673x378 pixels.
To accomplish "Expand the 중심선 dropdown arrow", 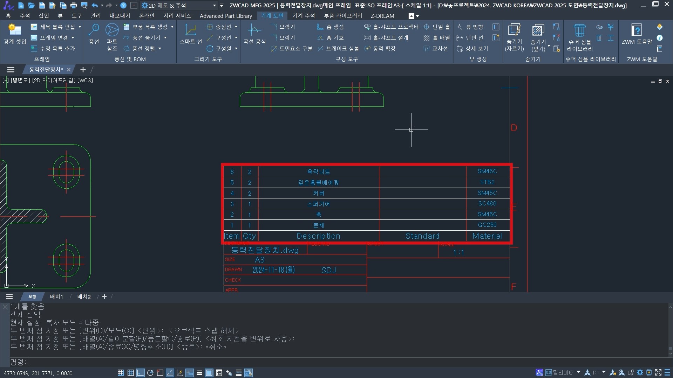I will pos(236,27).
